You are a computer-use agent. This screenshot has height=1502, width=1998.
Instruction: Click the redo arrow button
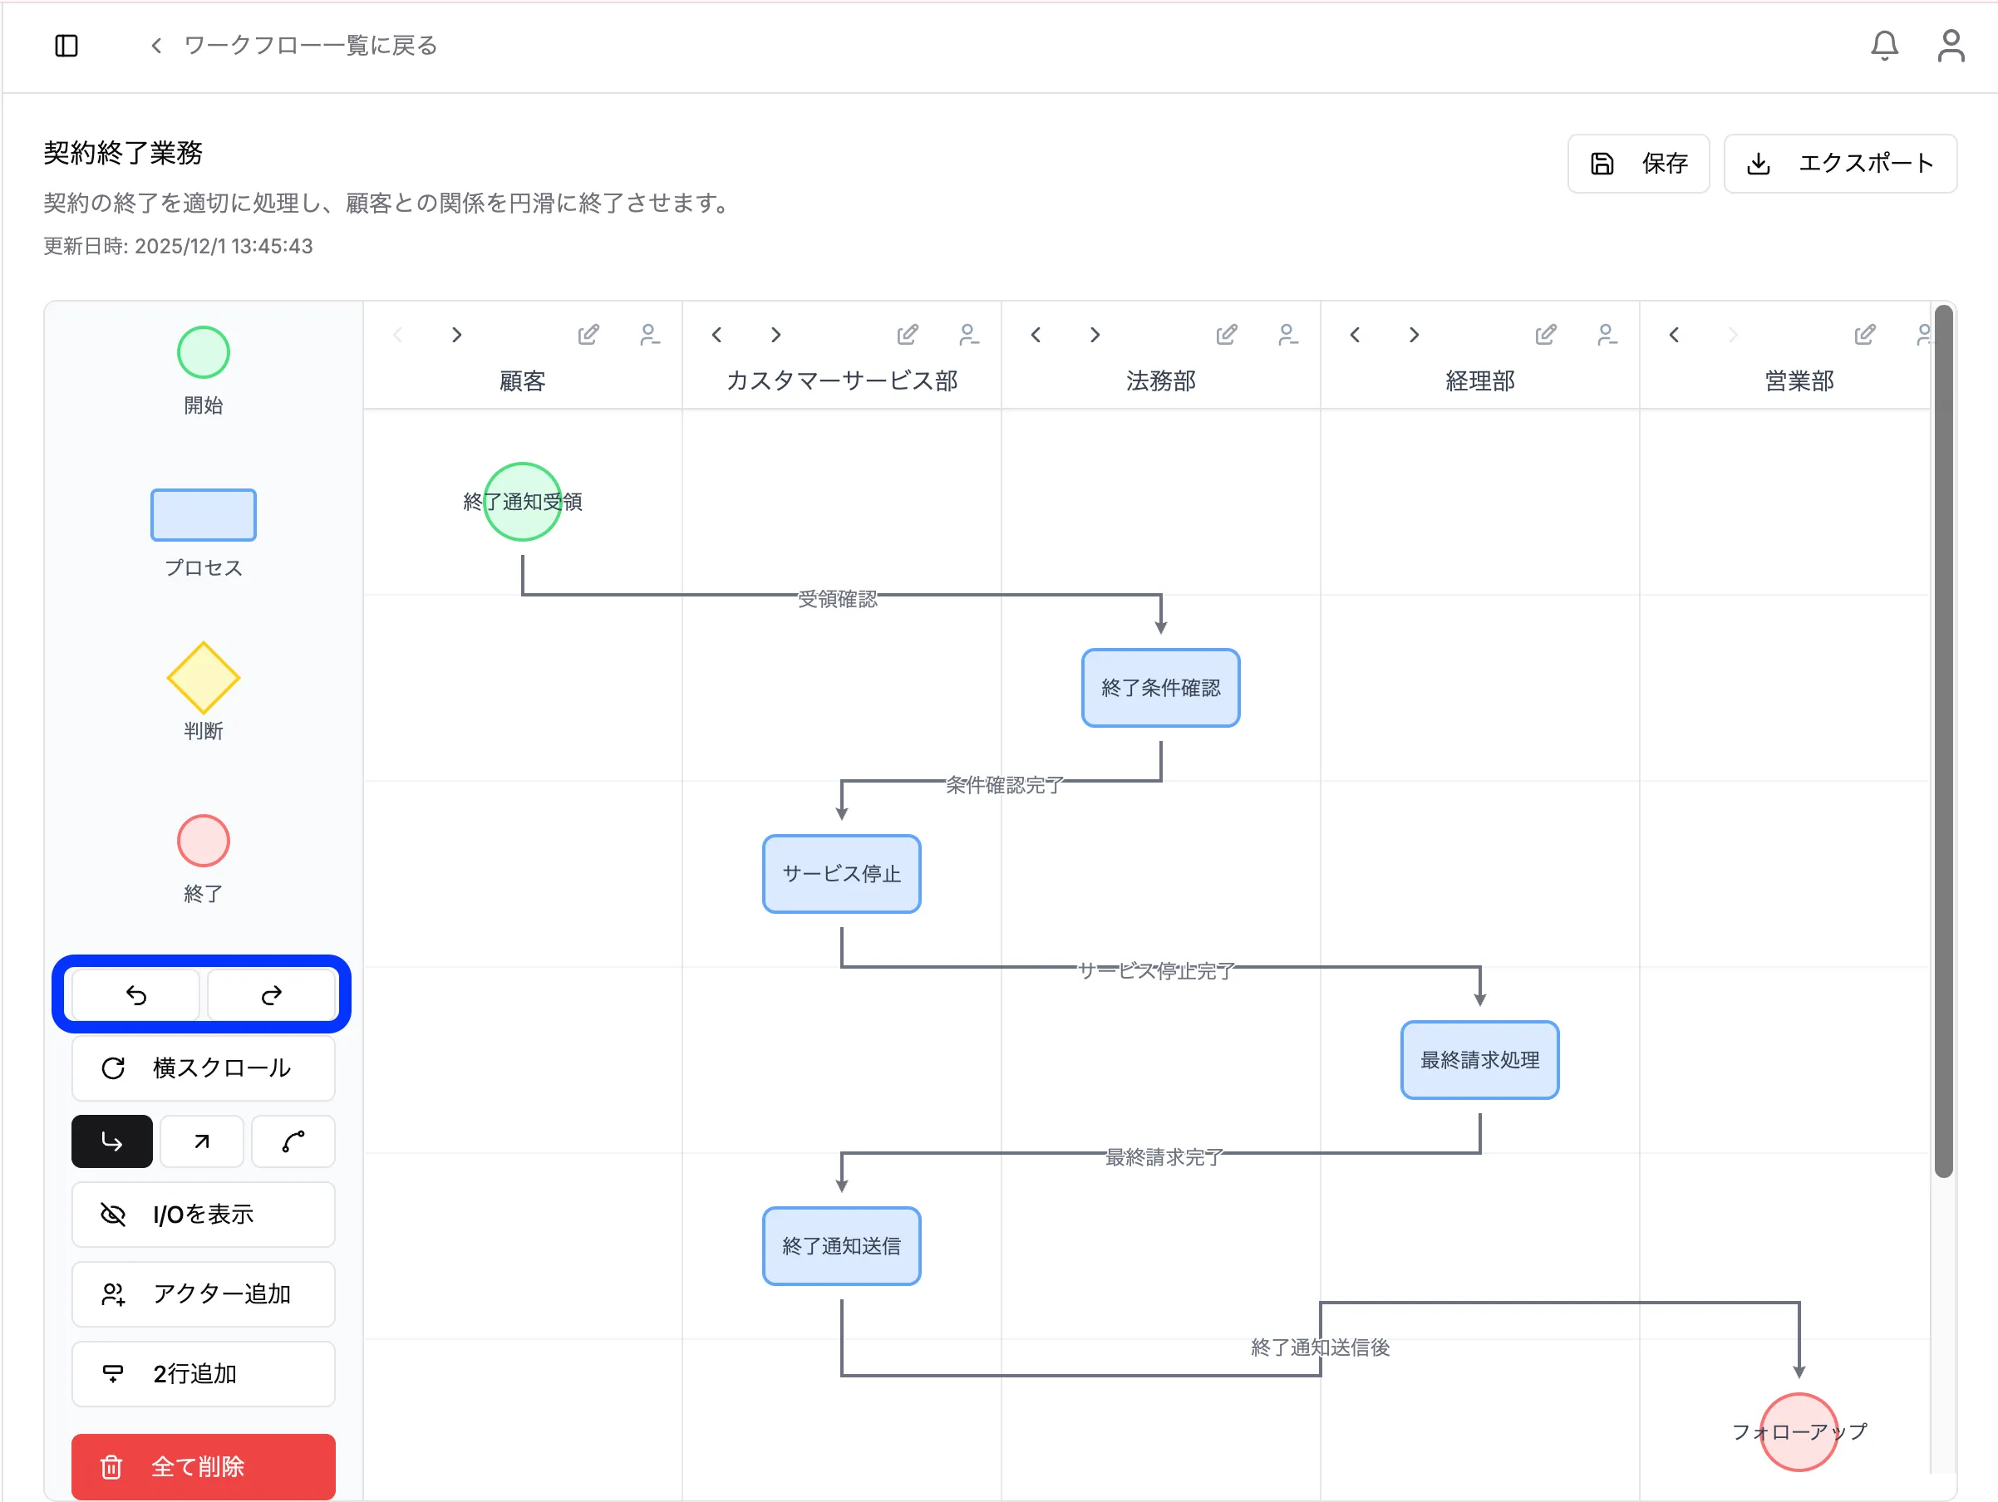click(271, 994)
